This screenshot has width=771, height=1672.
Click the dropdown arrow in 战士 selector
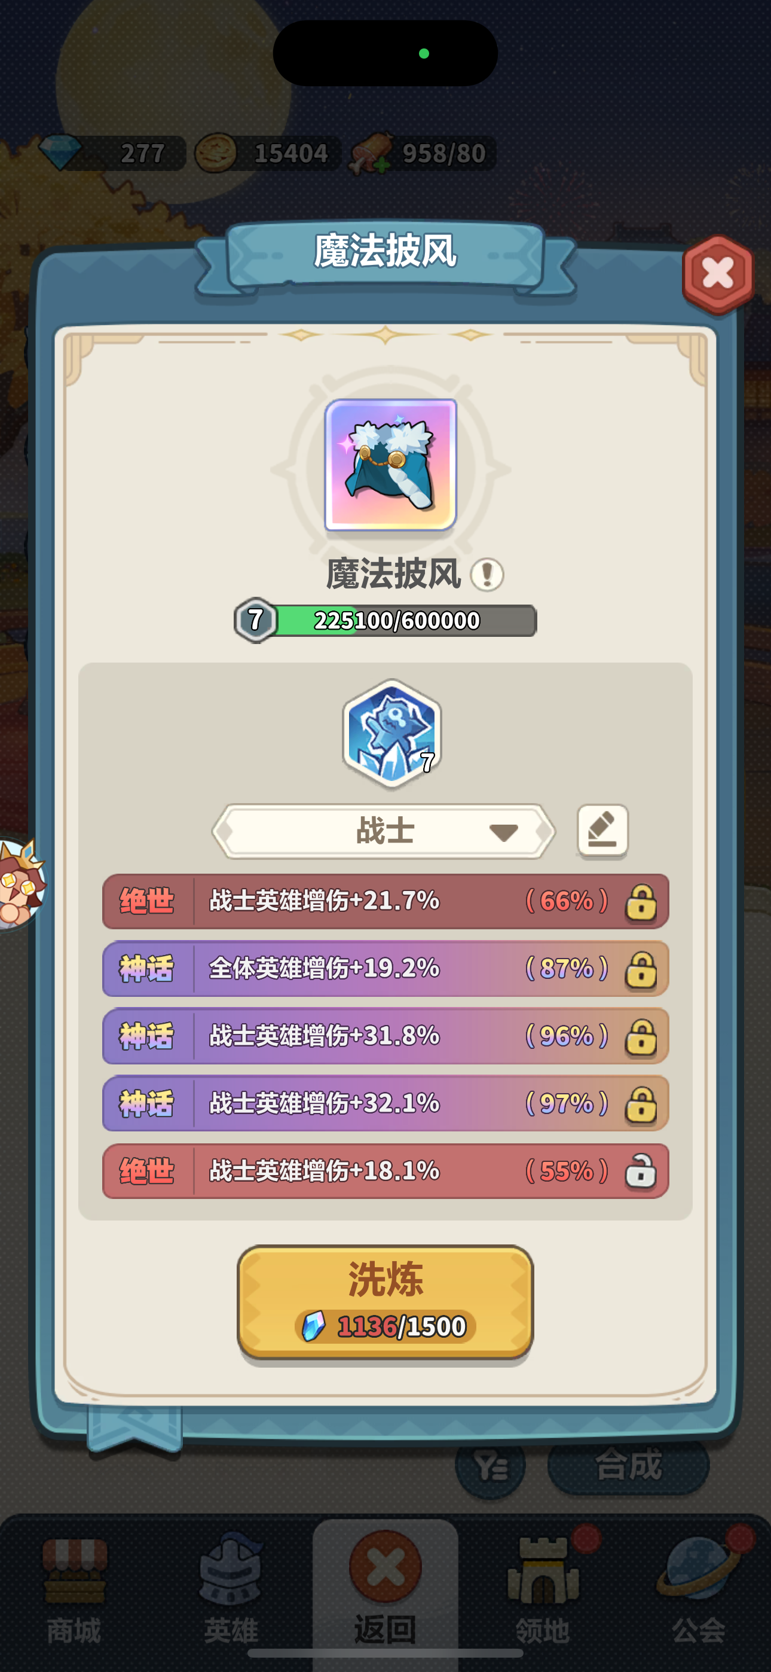coord(503,832)
